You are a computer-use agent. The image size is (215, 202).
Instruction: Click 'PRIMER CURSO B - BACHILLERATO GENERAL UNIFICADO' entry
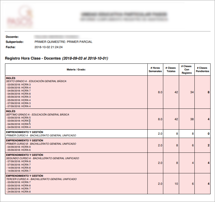pos(41,144)
